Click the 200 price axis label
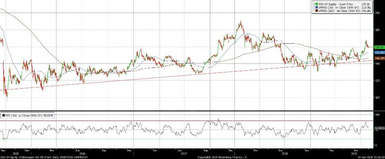This screenshot has width=385, height=159. click(x=377, y=13)
